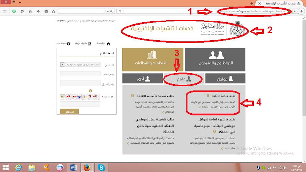Screen dimensions: 306x172
Task: Click the info icon beside family visit request
Action: (x=208, y=96)
